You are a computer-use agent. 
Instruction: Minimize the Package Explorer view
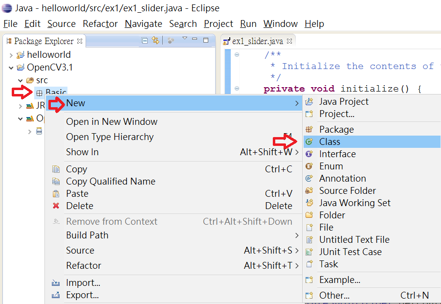click(x=195, y=39)
